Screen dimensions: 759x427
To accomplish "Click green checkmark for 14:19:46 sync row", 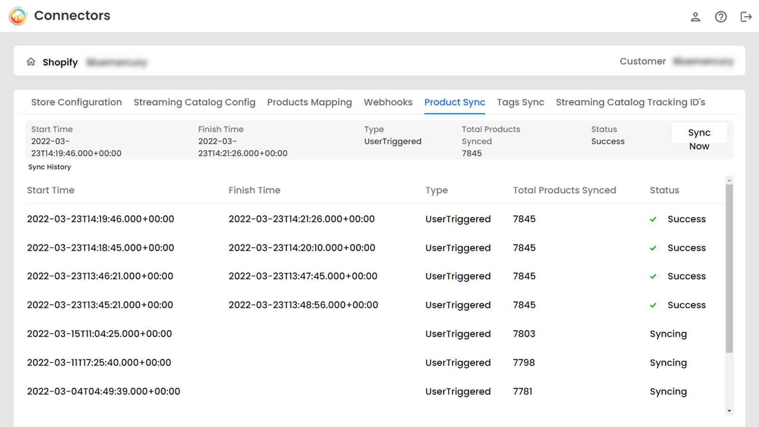I will point(653,219).
